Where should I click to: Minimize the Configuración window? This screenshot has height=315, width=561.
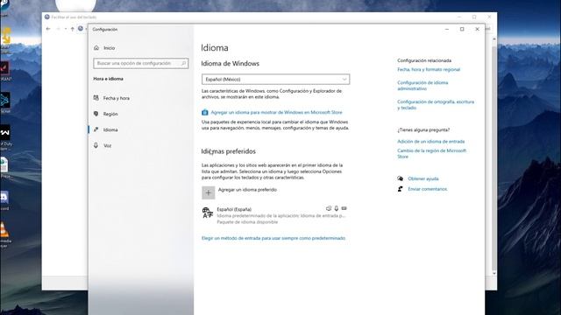coord(446,29)
